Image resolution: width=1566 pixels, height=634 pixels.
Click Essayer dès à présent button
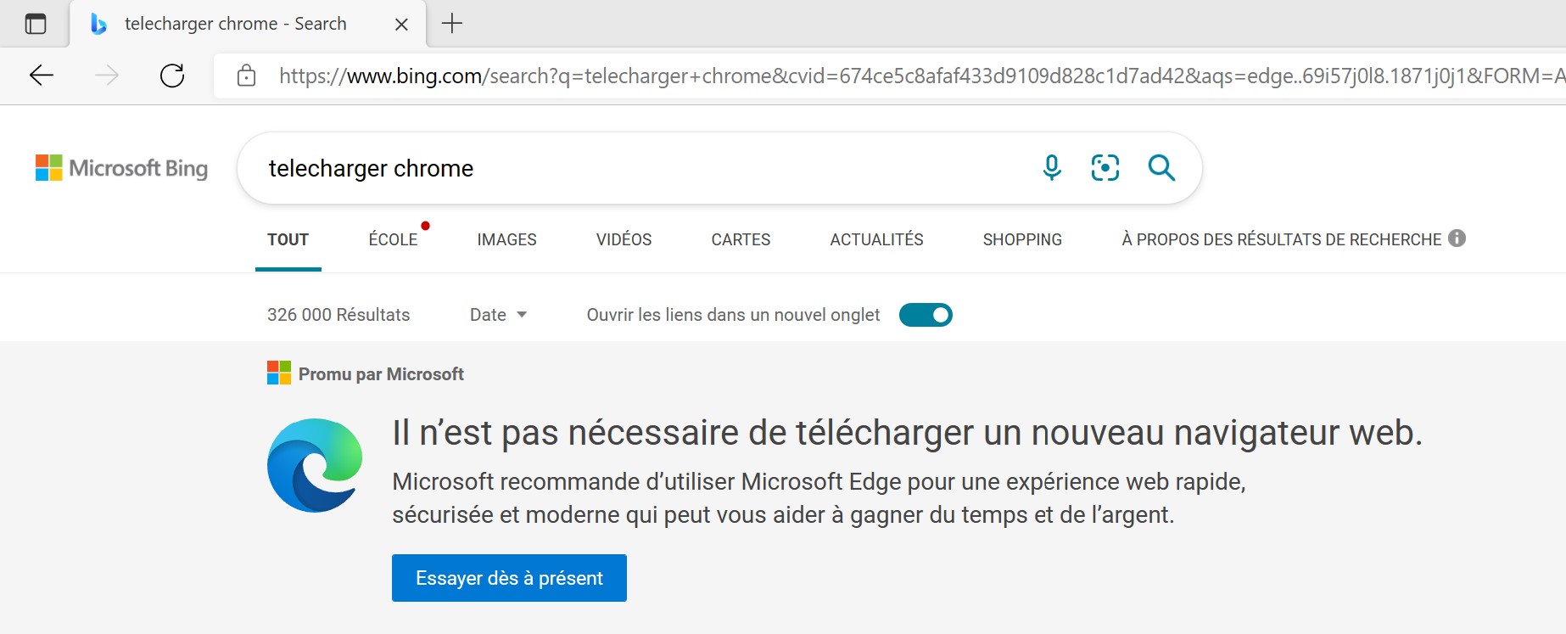(509, 578)
